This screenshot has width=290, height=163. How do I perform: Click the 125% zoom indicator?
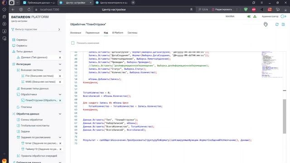click(x=203, y=10)
